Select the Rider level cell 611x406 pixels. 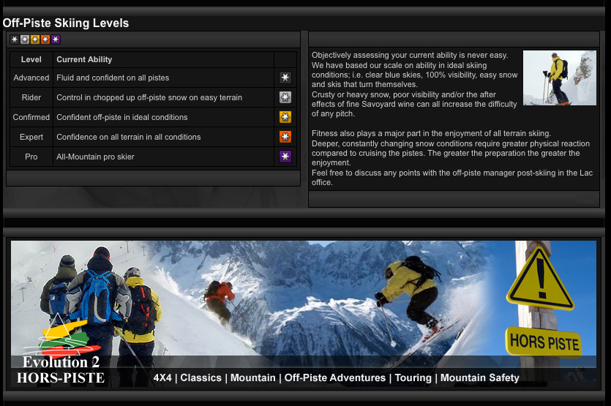31,97
